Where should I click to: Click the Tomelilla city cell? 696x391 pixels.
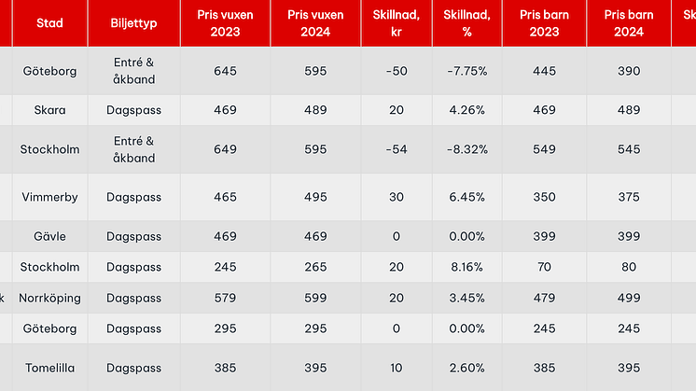[x=50, y=369]
